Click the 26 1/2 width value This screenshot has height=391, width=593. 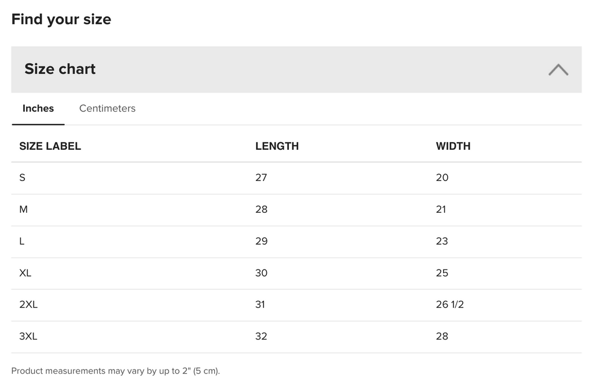point(449,304)
